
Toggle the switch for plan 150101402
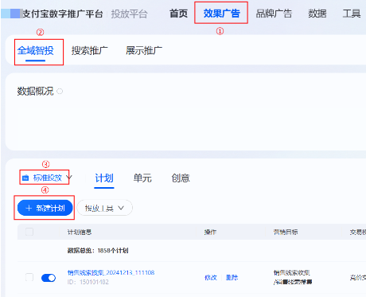click(x=49, y=278)
